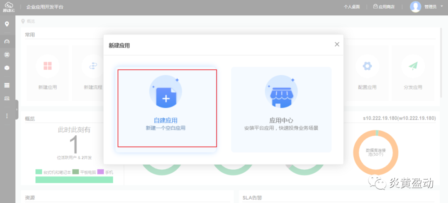448x203 pixels.
Task: Click the 新建应用 grid icon
Action: point(47,66)
